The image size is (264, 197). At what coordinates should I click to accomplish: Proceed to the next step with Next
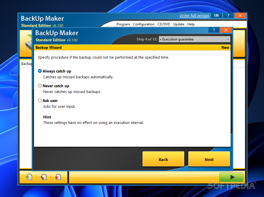(x=209, y=159)
